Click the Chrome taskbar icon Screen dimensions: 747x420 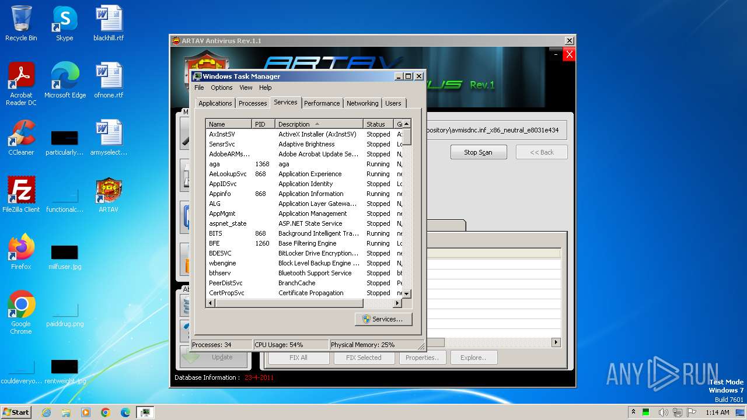pos(106,412)
